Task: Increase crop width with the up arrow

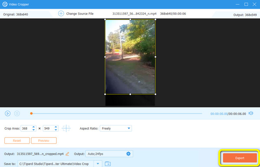Action: [34, 127]
